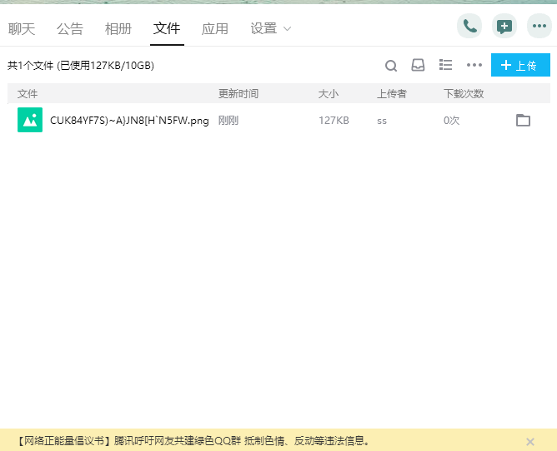Select file CUK84YF7S)~A}JN8[H`N5FW.png
557x451 pixels.
tap(129, 121)
